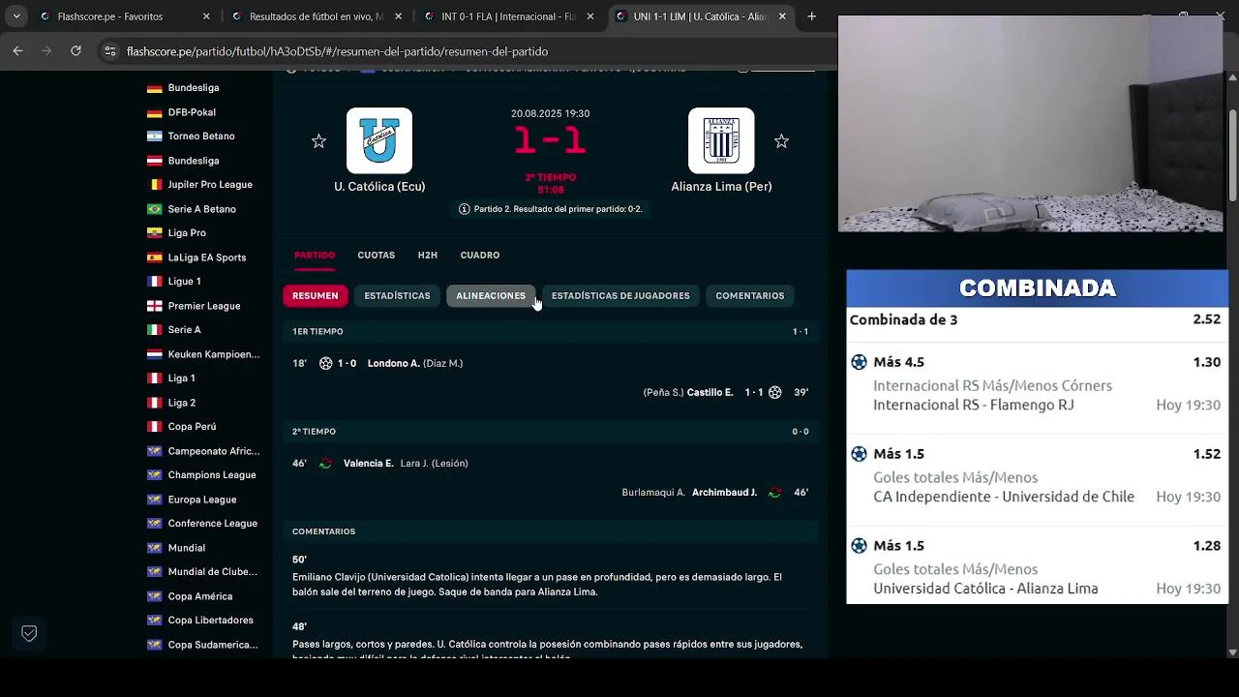This screenshot has height=697, width=1239.
Task: Open Copa Perú in sidebar
Action: click(192, 427)
